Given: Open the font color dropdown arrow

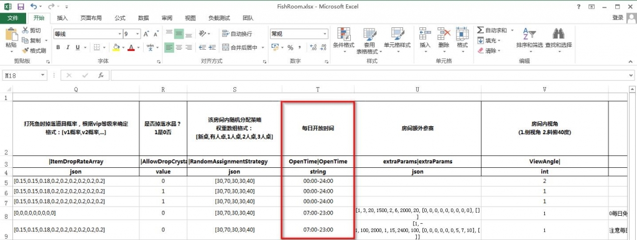Looking at the screenshot, I should pos(138,47).
